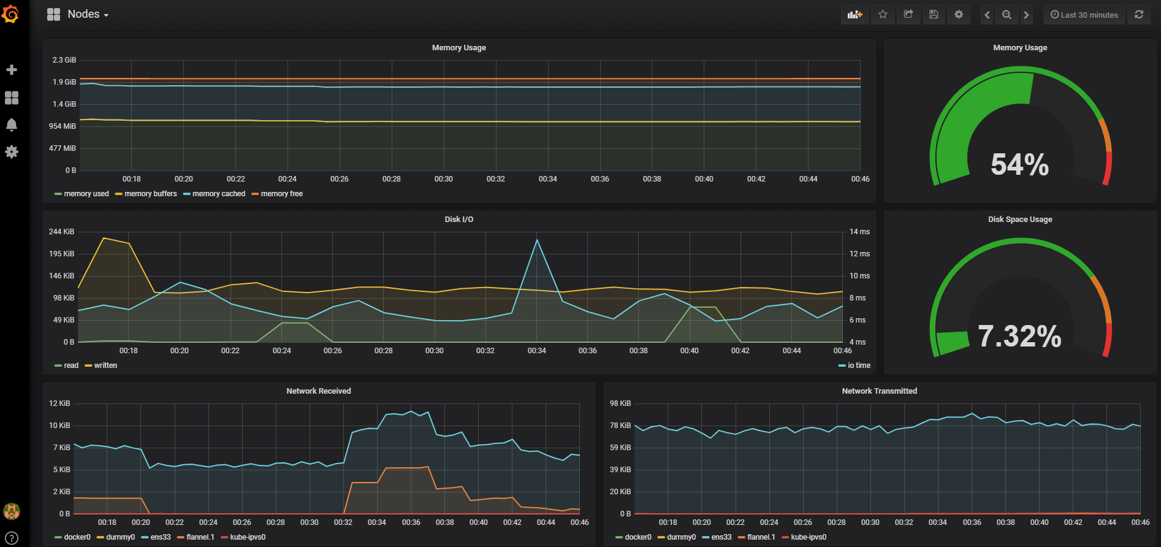Viewport: 1161px width, 547px height.
Task: Open the Grafana home logo
Action: pyautogui.click(x=10, y=13)
